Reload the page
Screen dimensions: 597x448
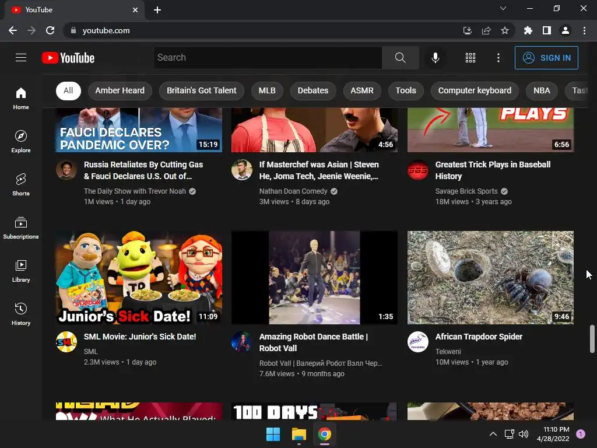click(50, 30)
